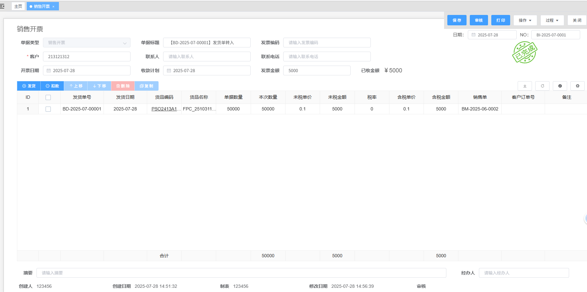Click the 摘要 input field
The height and width of the screenshot is (292, 587).
click(x=241, y=273)
